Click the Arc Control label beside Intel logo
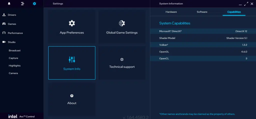The width and height of the screenshot is (256, 119). pos(27,117)
